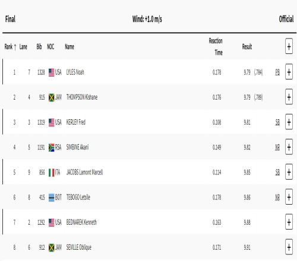The width and height of the screenshot is (297, 261).
Task: Expand details for JACOBS Lamont Marcell's row
Action: point(289,172)
